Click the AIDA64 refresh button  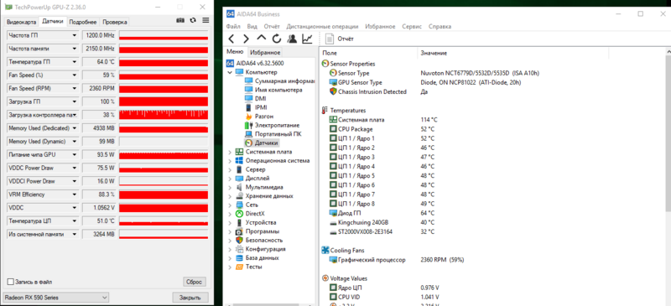click(x=277, y=39)
